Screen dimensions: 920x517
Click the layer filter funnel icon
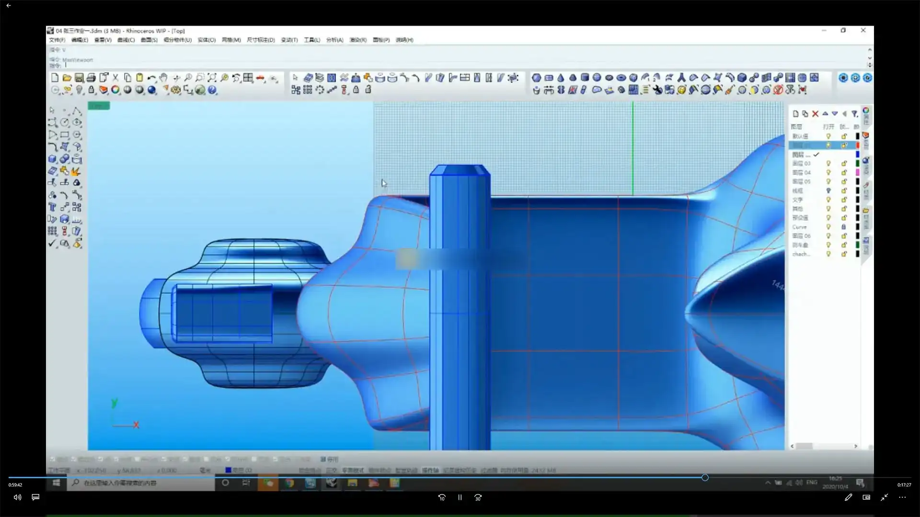854,113
